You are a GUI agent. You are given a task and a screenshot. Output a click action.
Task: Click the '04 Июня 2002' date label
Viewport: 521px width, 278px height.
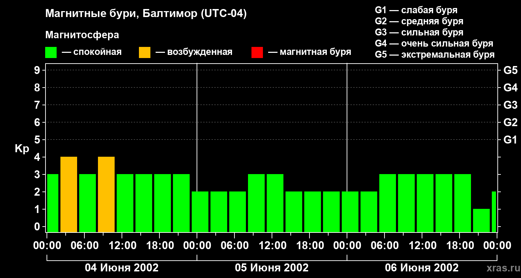coord(122,268)
